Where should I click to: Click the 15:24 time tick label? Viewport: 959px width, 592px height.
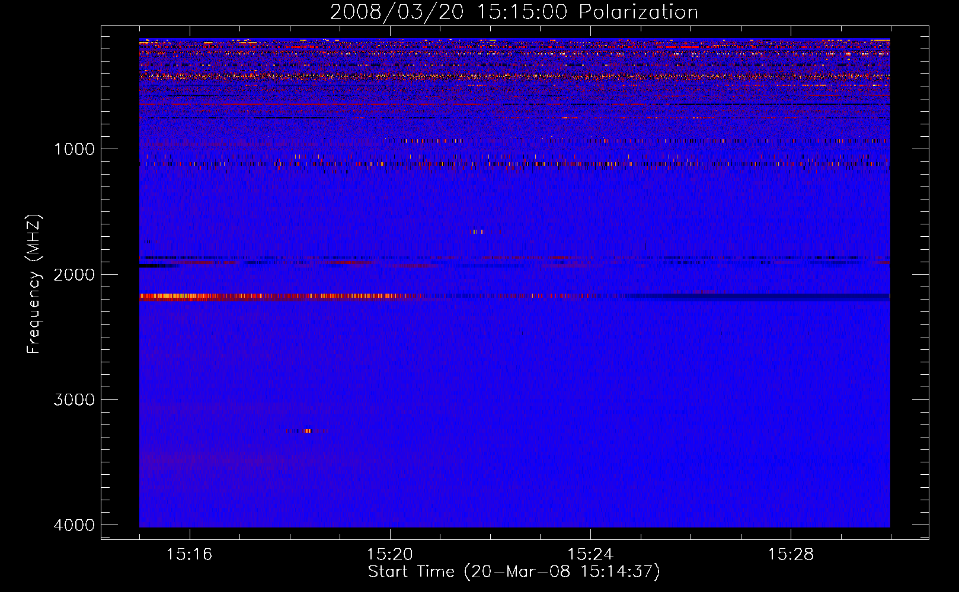pos(590,555)
